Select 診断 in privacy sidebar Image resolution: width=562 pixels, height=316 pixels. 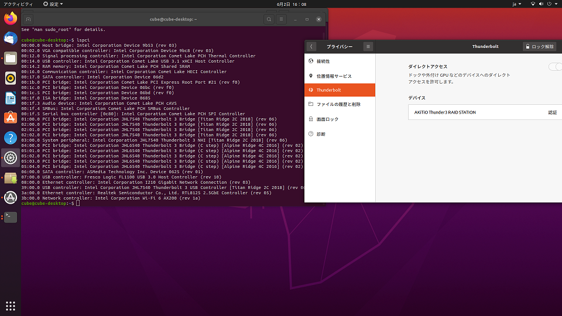click(x=340, y=134)
